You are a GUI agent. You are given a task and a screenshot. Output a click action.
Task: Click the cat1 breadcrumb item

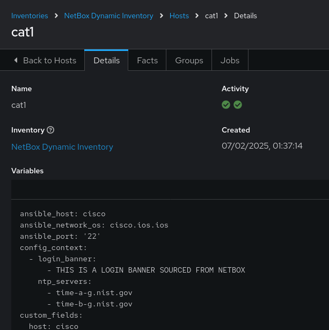[x=211, y=16]
